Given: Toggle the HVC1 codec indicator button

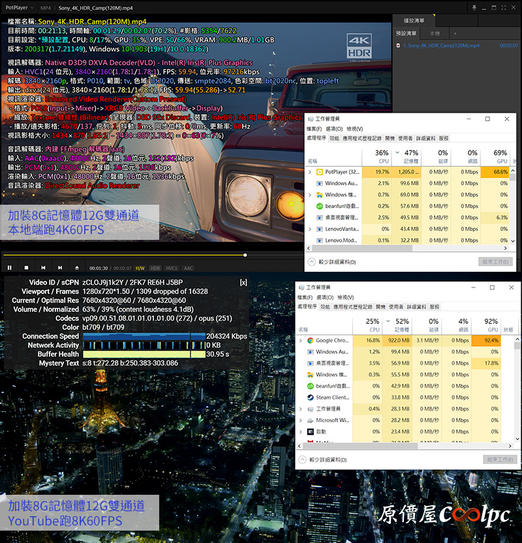Looking at the screenshot, I should (x=172, y=268).
